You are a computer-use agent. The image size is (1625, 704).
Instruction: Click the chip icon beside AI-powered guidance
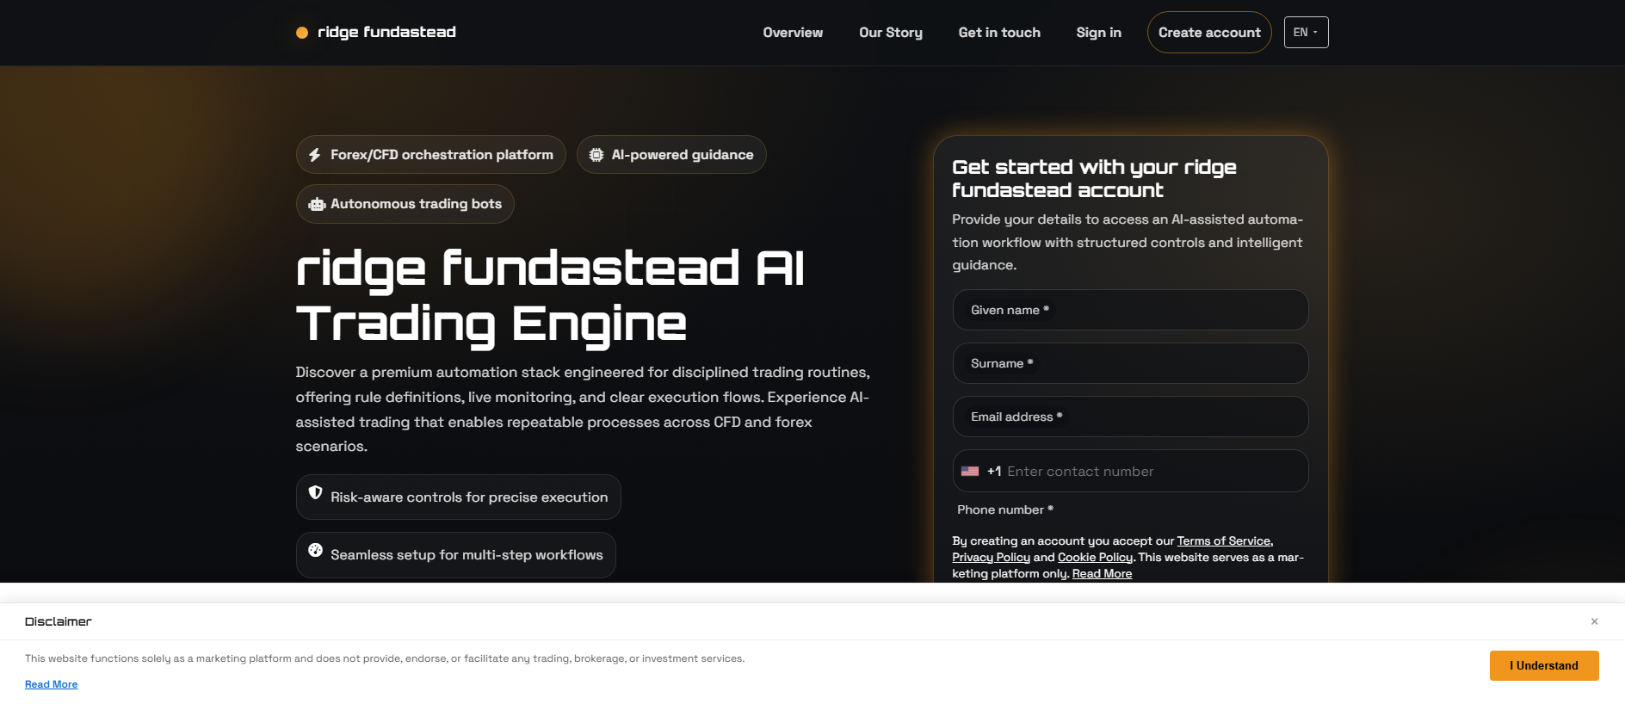coord(596,155)
